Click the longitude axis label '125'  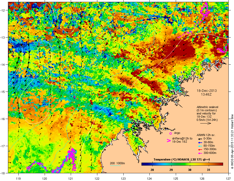(176, 178)
